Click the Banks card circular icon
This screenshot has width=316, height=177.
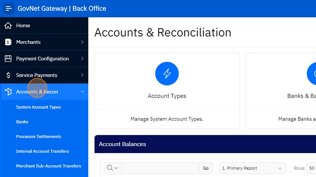(x=312, y=74)
